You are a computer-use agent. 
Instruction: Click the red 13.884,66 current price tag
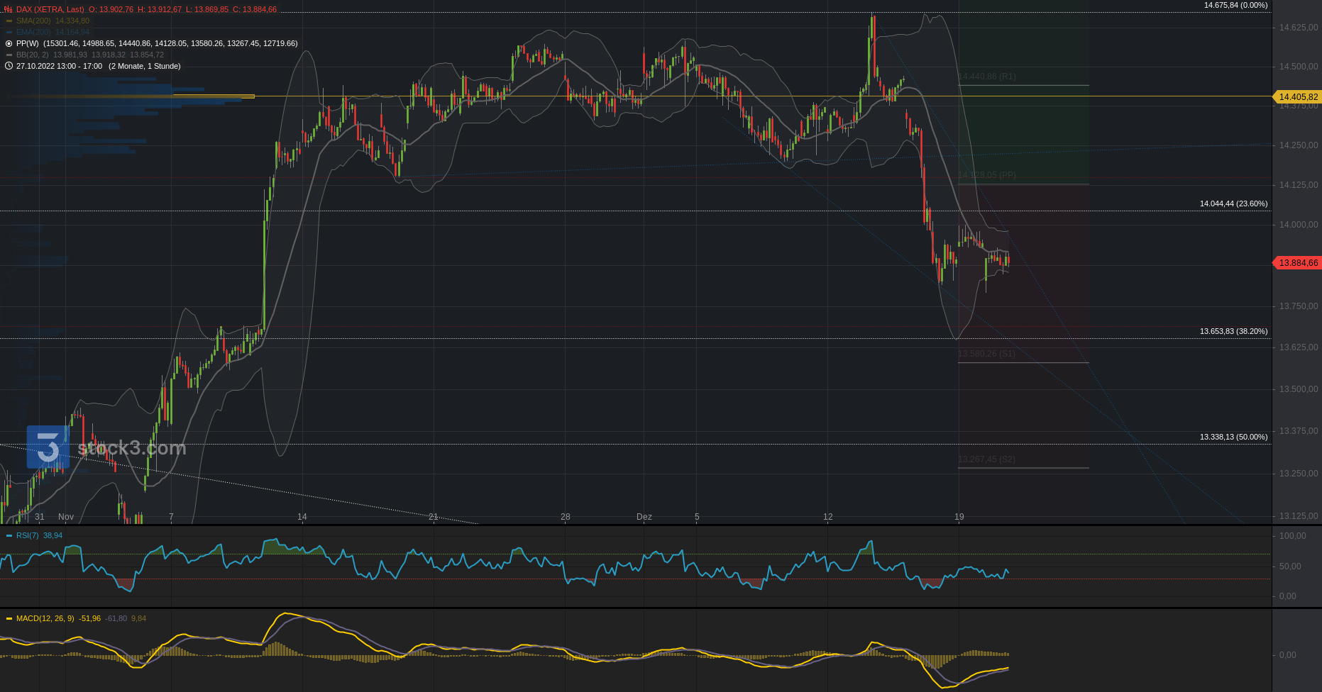point(1297,263)
